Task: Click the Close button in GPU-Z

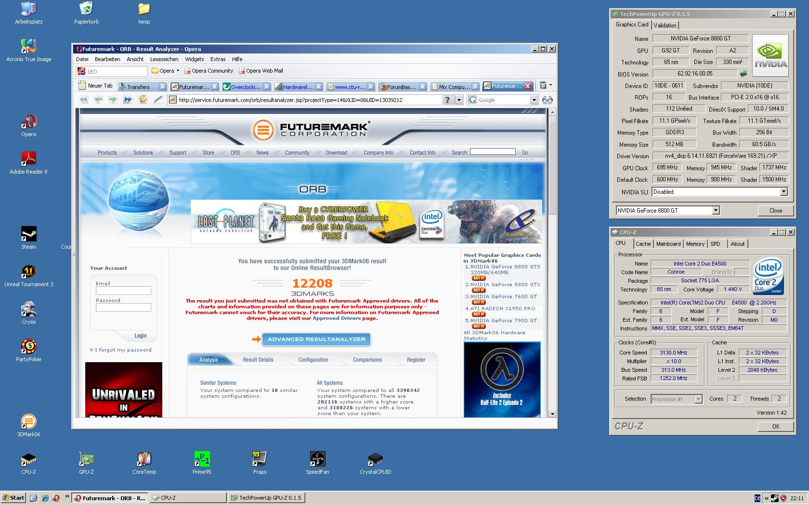Action: (x=775, y=210)
